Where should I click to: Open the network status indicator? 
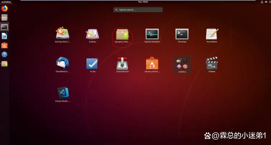tap(262, 2)
